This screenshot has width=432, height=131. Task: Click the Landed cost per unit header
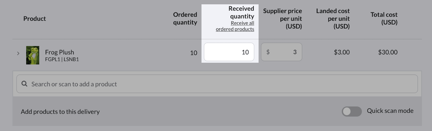tap(333, 19)
